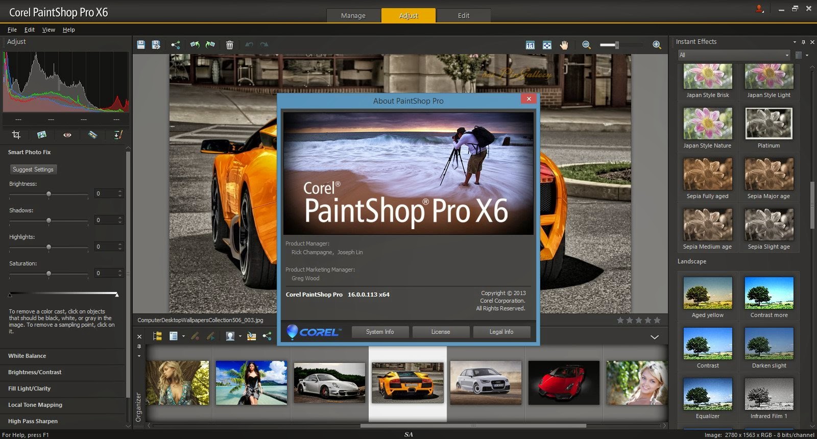817x439 pixels.
Task: Click the Brightness slider handle
Action: [49, 194]
